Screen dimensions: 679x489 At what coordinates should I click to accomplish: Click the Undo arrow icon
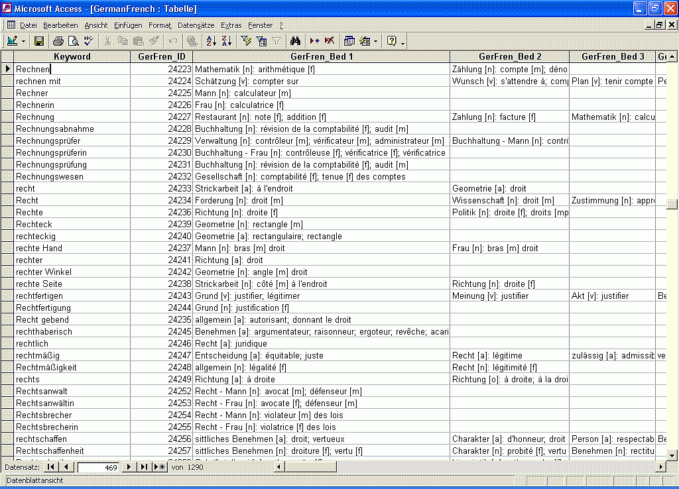pos(173,41)
